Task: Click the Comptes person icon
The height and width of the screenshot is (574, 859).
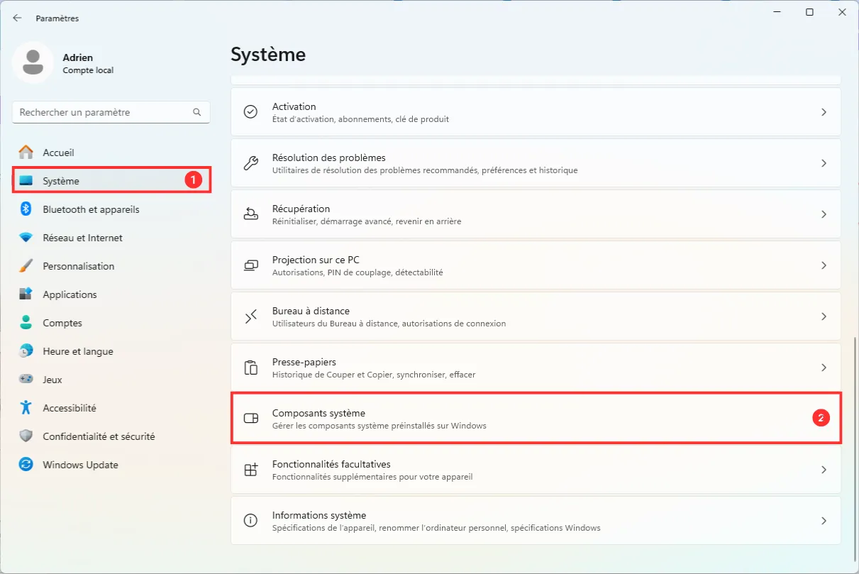Action: point(26,323)
